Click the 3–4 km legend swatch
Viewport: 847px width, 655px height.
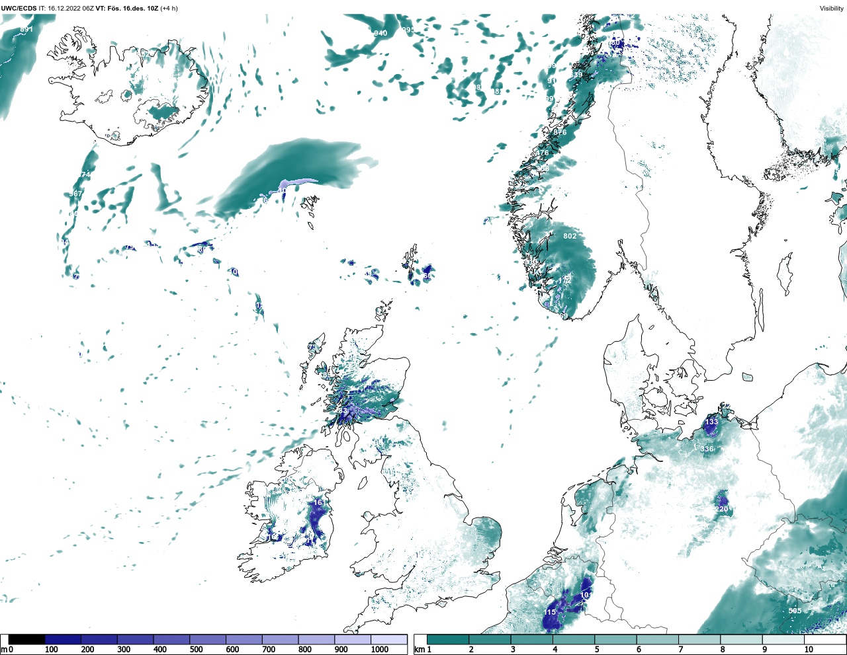tap(532, 640)
